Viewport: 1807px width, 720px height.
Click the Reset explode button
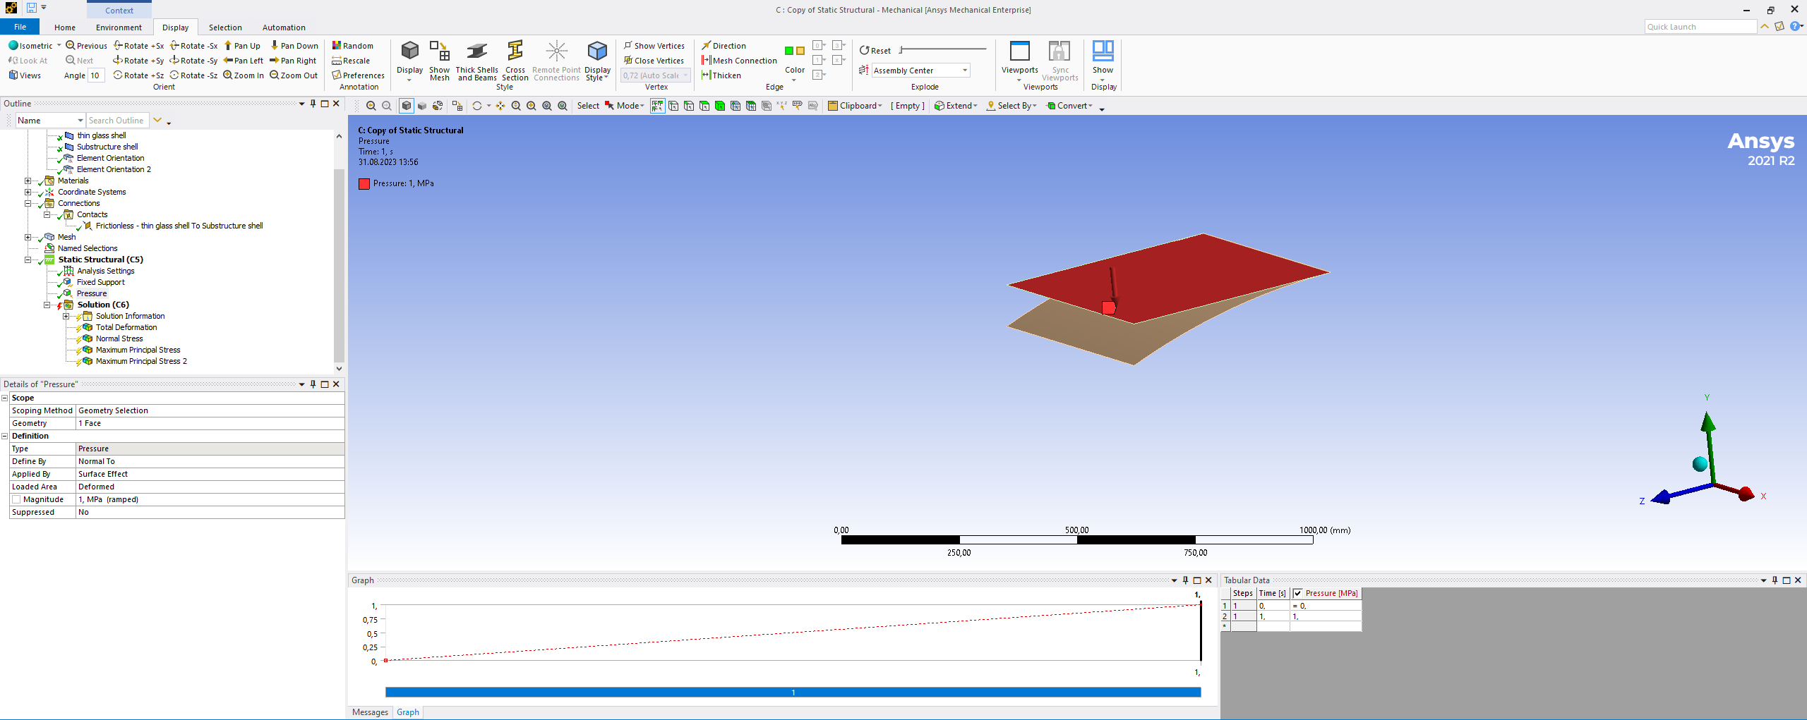tap(875, 51)
